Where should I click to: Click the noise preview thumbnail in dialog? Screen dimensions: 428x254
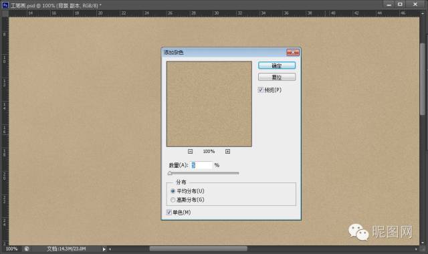coord(209,104)
